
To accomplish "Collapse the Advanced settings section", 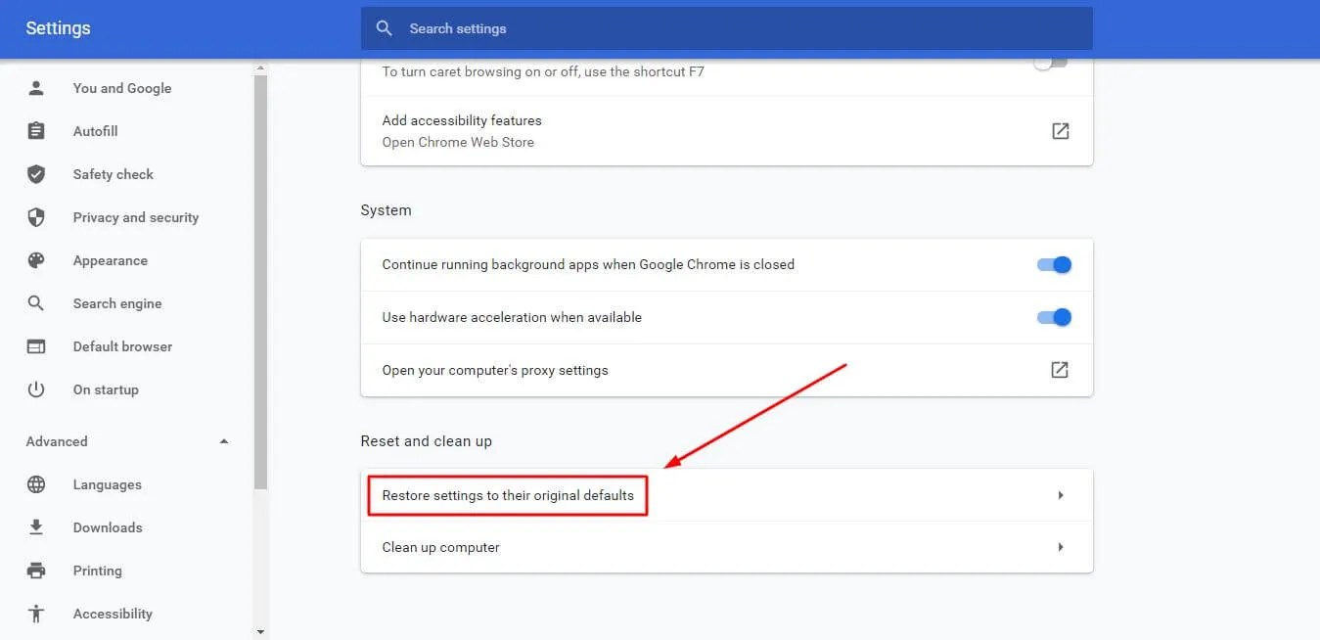I will click(x=223, y=441).
